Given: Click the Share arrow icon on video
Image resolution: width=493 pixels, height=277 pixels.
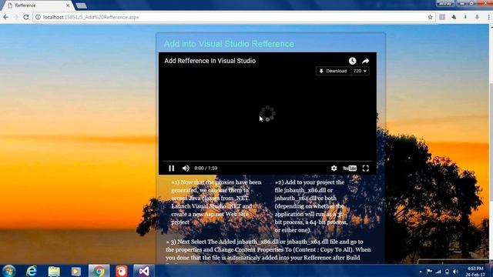Looking at the screenshot, I should [x=365, y=61].
